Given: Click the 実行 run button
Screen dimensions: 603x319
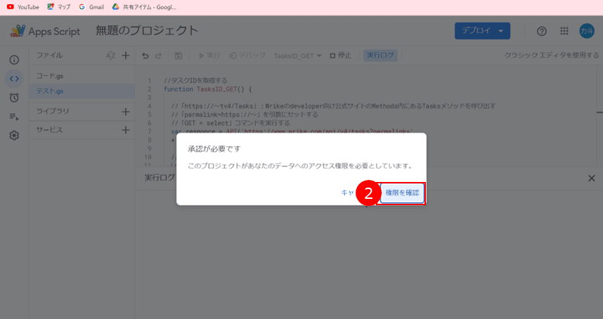Looking at the screenshot, I should pyautogui.click(x=209, y=56).
